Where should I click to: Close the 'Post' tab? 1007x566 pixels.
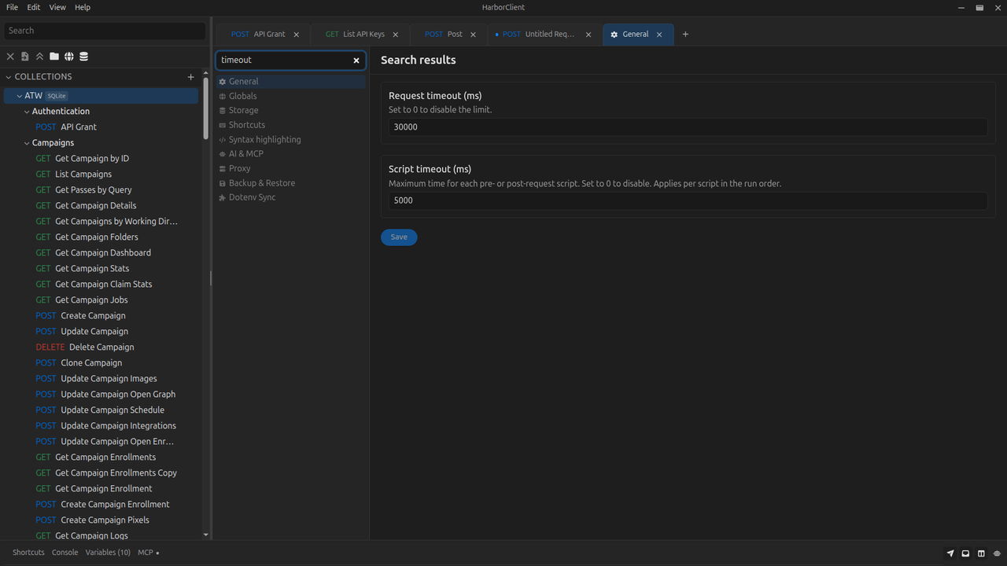coord(474,35)
